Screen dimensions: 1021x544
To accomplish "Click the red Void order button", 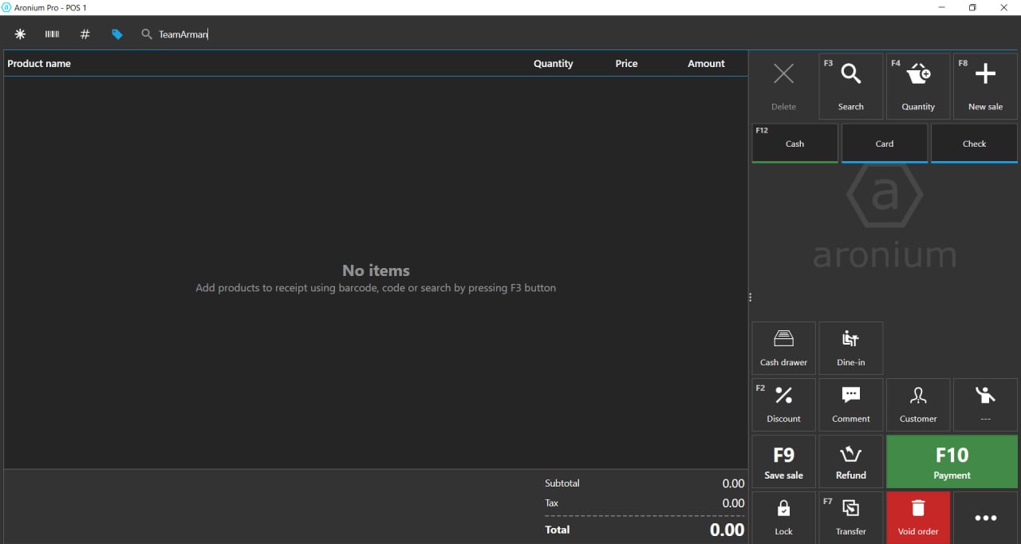I will click(x=918, y=517).
